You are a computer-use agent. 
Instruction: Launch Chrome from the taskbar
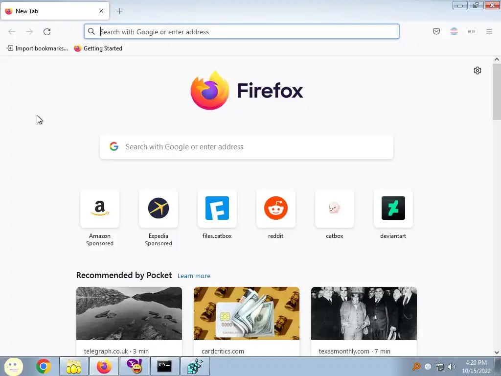pos(44,366)
